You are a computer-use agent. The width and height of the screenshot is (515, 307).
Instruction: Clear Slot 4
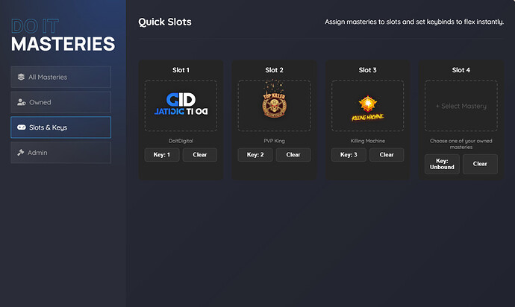pos(480,164)
